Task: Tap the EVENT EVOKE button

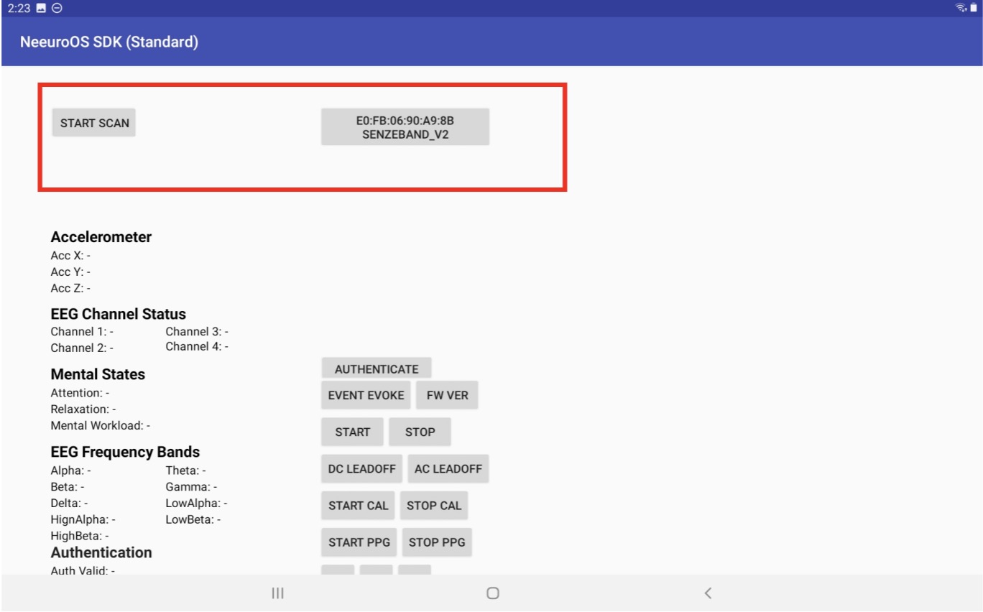Action: [366, 395]
